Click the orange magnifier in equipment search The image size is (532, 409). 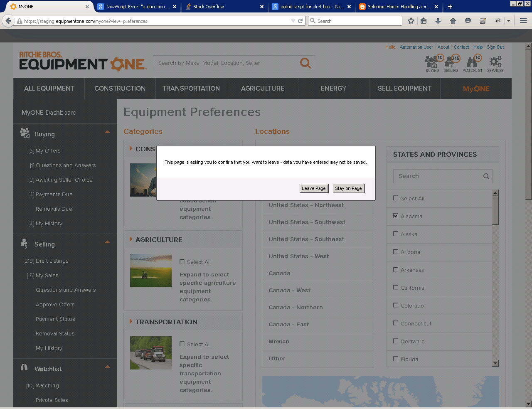305,63
